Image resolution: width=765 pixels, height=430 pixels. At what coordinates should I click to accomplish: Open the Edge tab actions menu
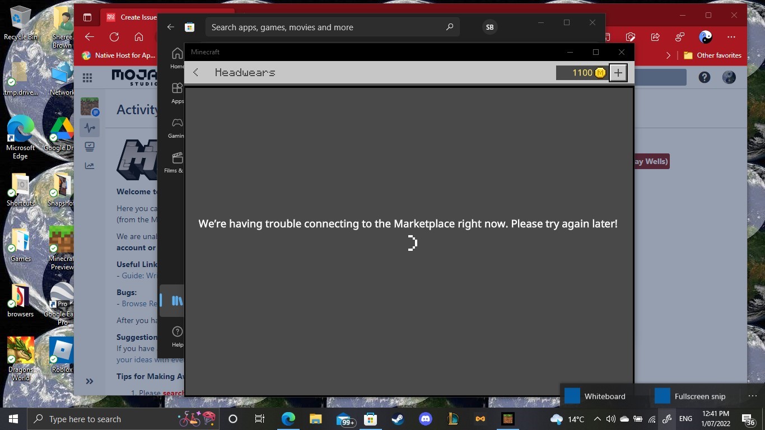87,17
